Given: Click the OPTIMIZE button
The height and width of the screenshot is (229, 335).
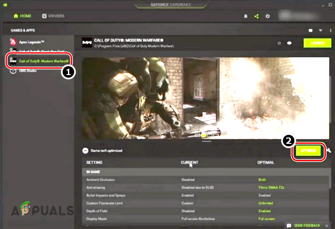Looking at the screenshot, I should (308, 151).
